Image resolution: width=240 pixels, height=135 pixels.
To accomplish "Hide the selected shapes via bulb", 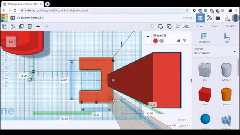I will click(x=184, y=40).
